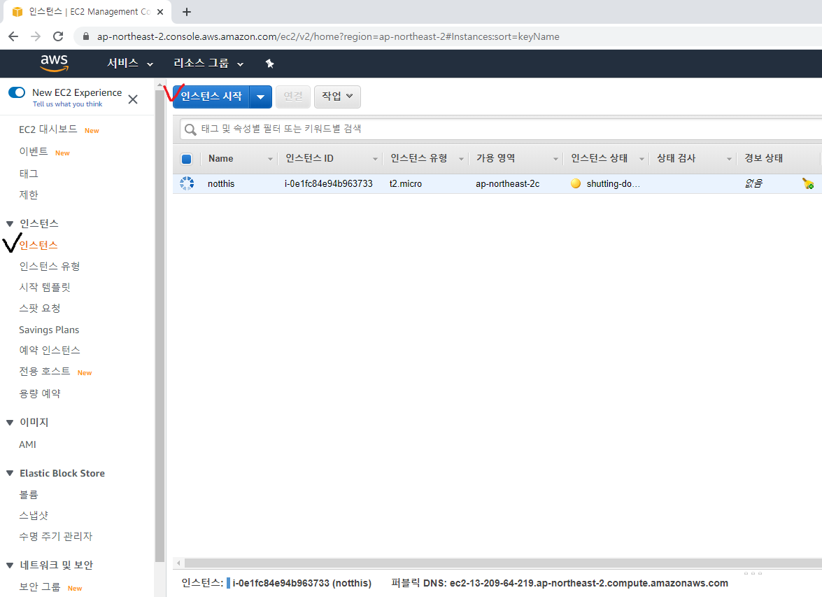Click the ap-northeast-2c availability zone cell
This screenshot has height=597, width=822.
point(507,183)
